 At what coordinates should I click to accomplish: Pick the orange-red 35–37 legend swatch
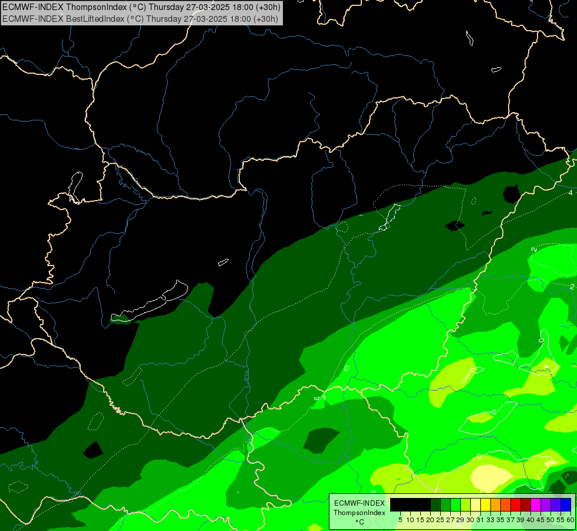(506, 504)
